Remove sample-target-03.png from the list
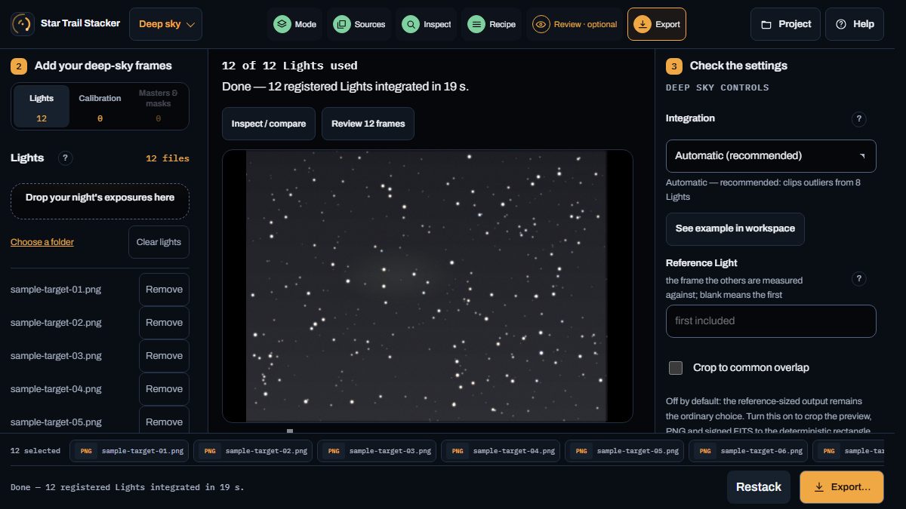906x509 pixels. [164, 356]
